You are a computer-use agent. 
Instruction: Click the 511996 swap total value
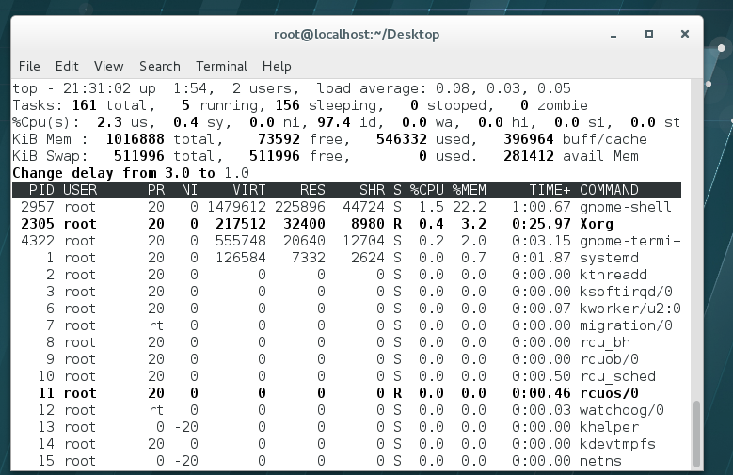139,156
